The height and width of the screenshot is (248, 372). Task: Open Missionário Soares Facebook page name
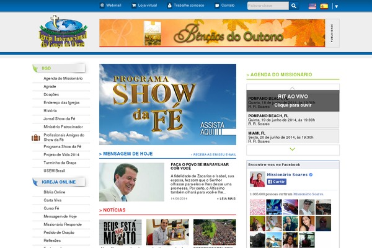click(x=287, y=175)
